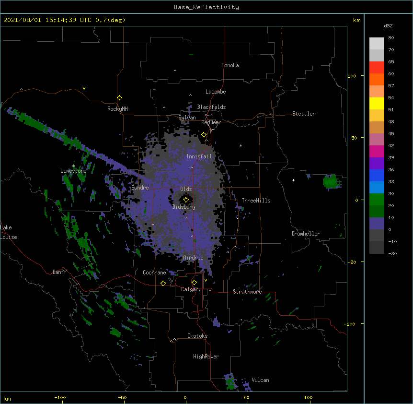Screen dimensions: 413x404
Task: Click the Blackfalds city label
Action: pos(211,107)
